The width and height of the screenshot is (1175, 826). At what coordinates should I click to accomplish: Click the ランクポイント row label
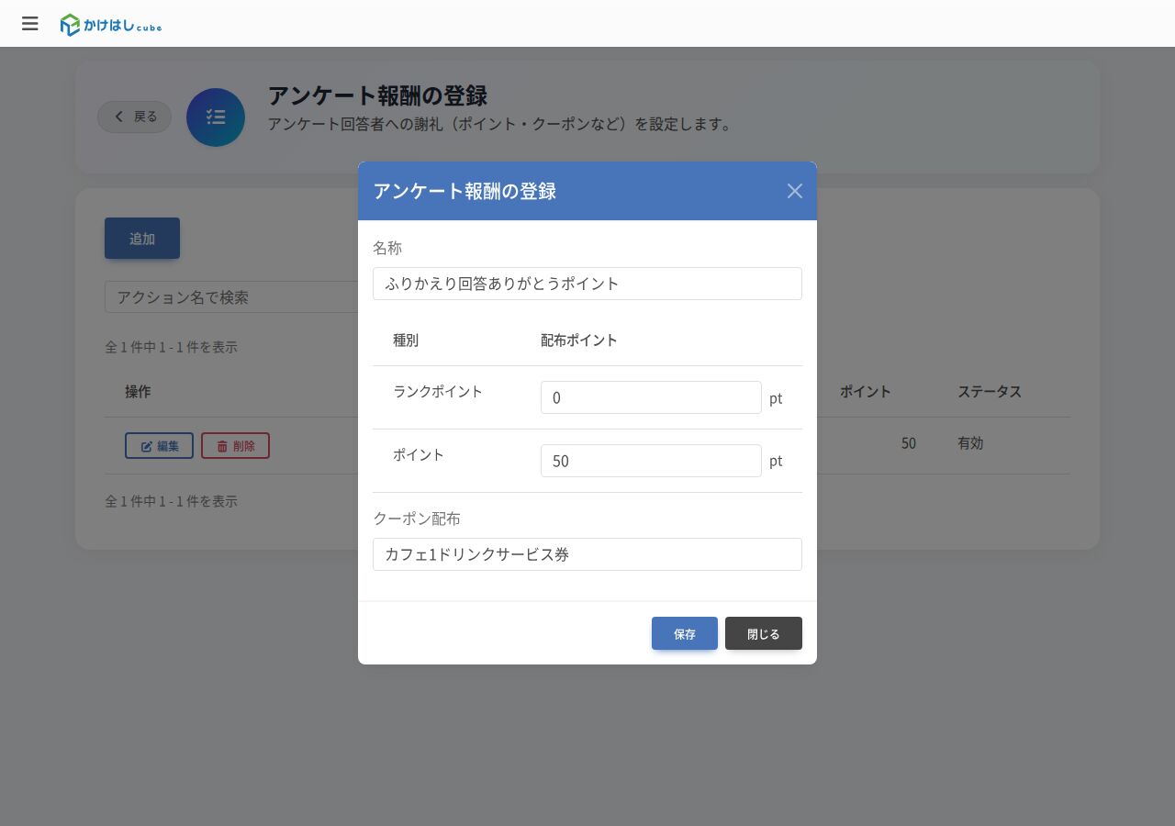coord(438,392)
